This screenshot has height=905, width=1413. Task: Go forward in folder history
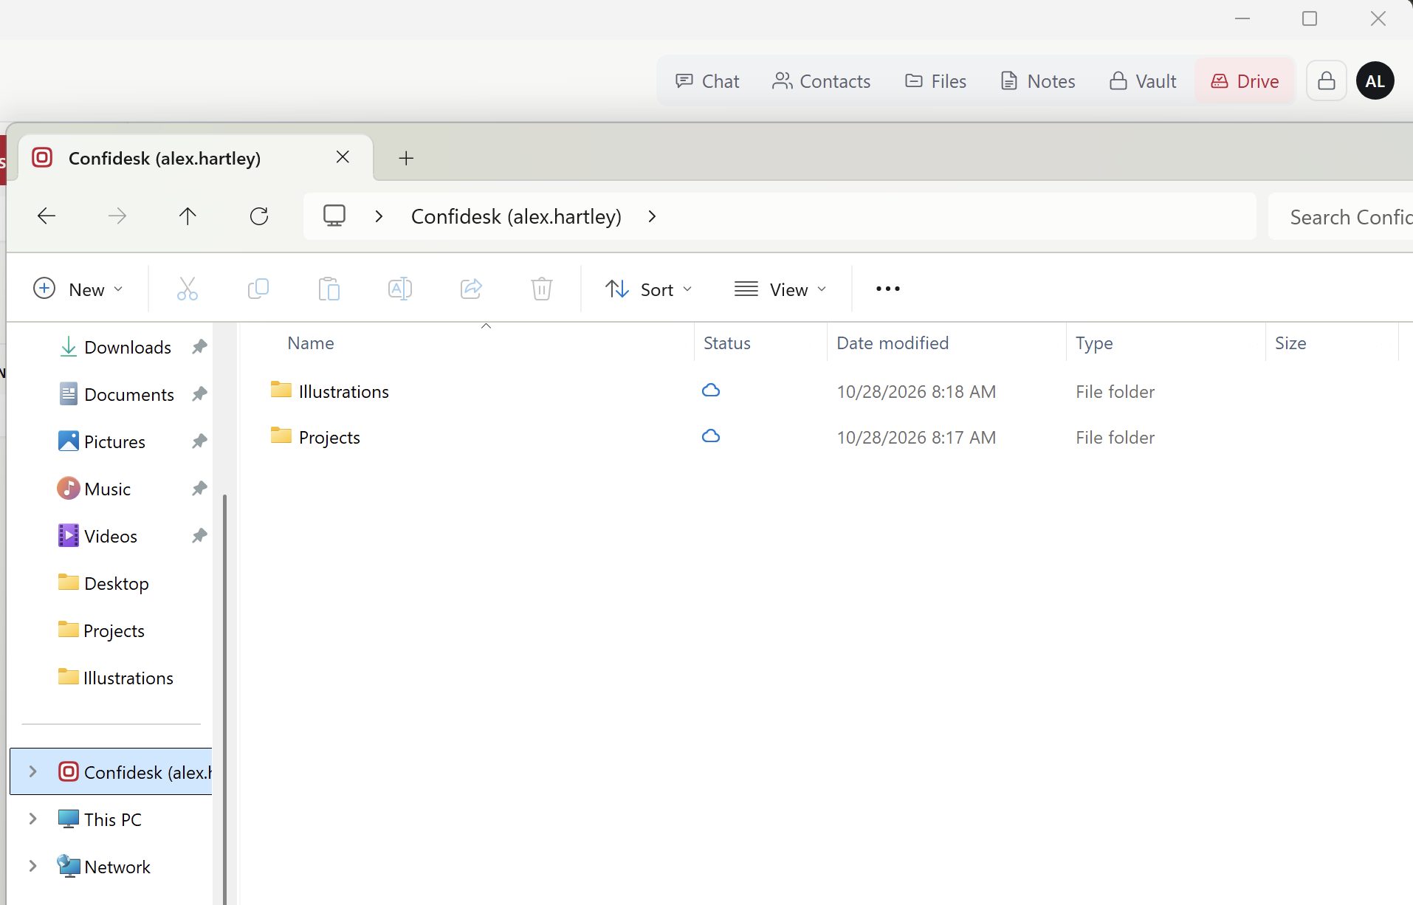point(117,216)
